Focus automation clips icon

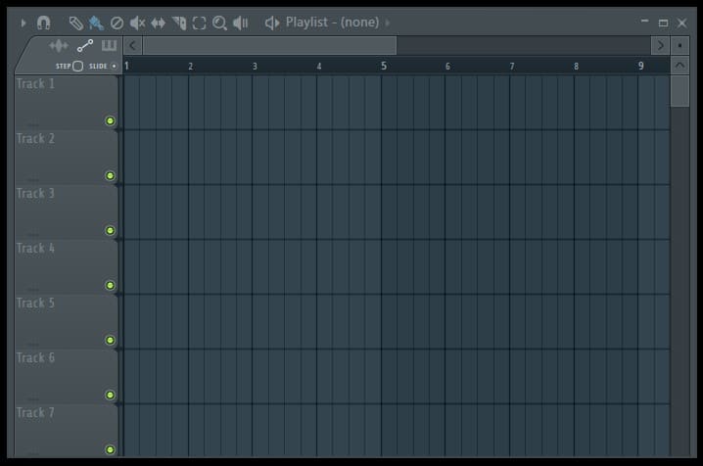85,46
